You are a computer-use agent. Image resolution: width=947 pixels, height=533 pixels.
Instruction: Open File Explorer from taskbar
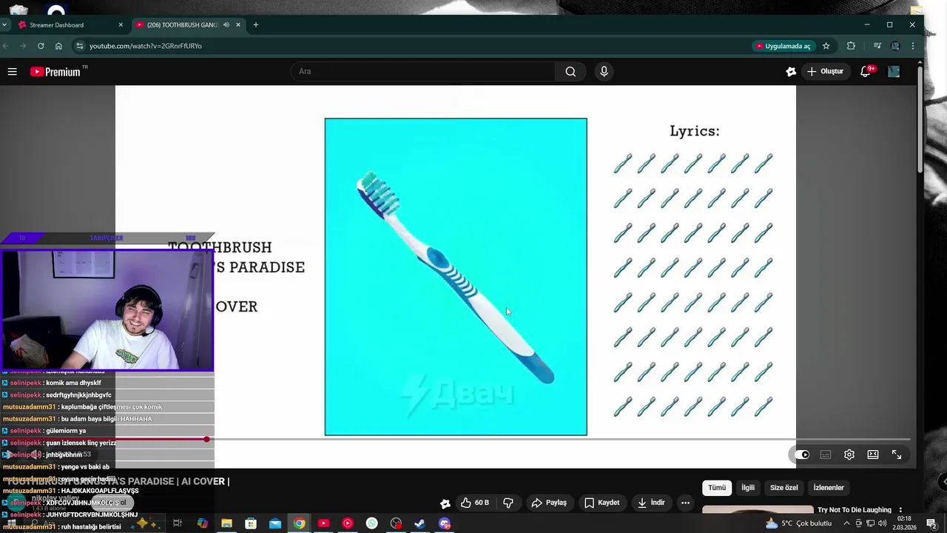pyautogui.click(x=226, y=523)
